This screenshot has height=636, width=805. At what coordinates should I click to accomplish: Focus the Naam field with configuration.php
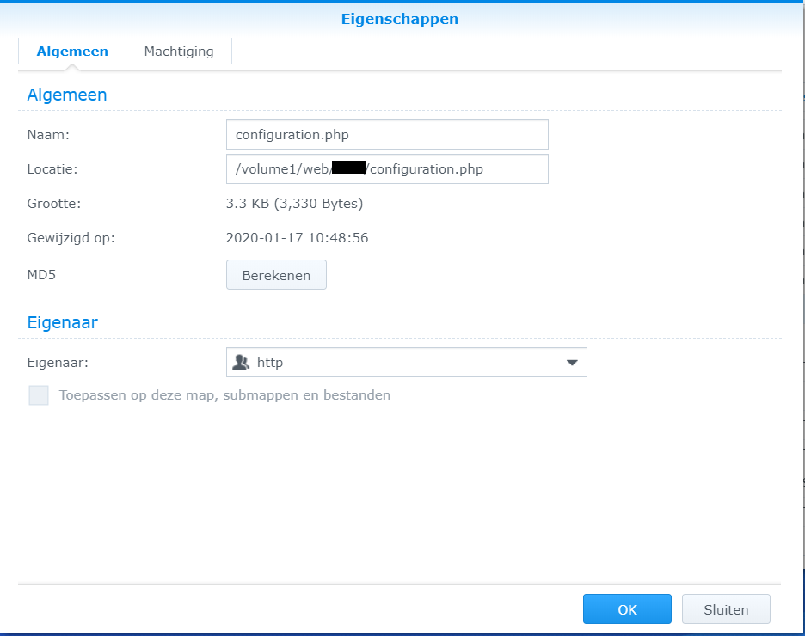point(387,135)
